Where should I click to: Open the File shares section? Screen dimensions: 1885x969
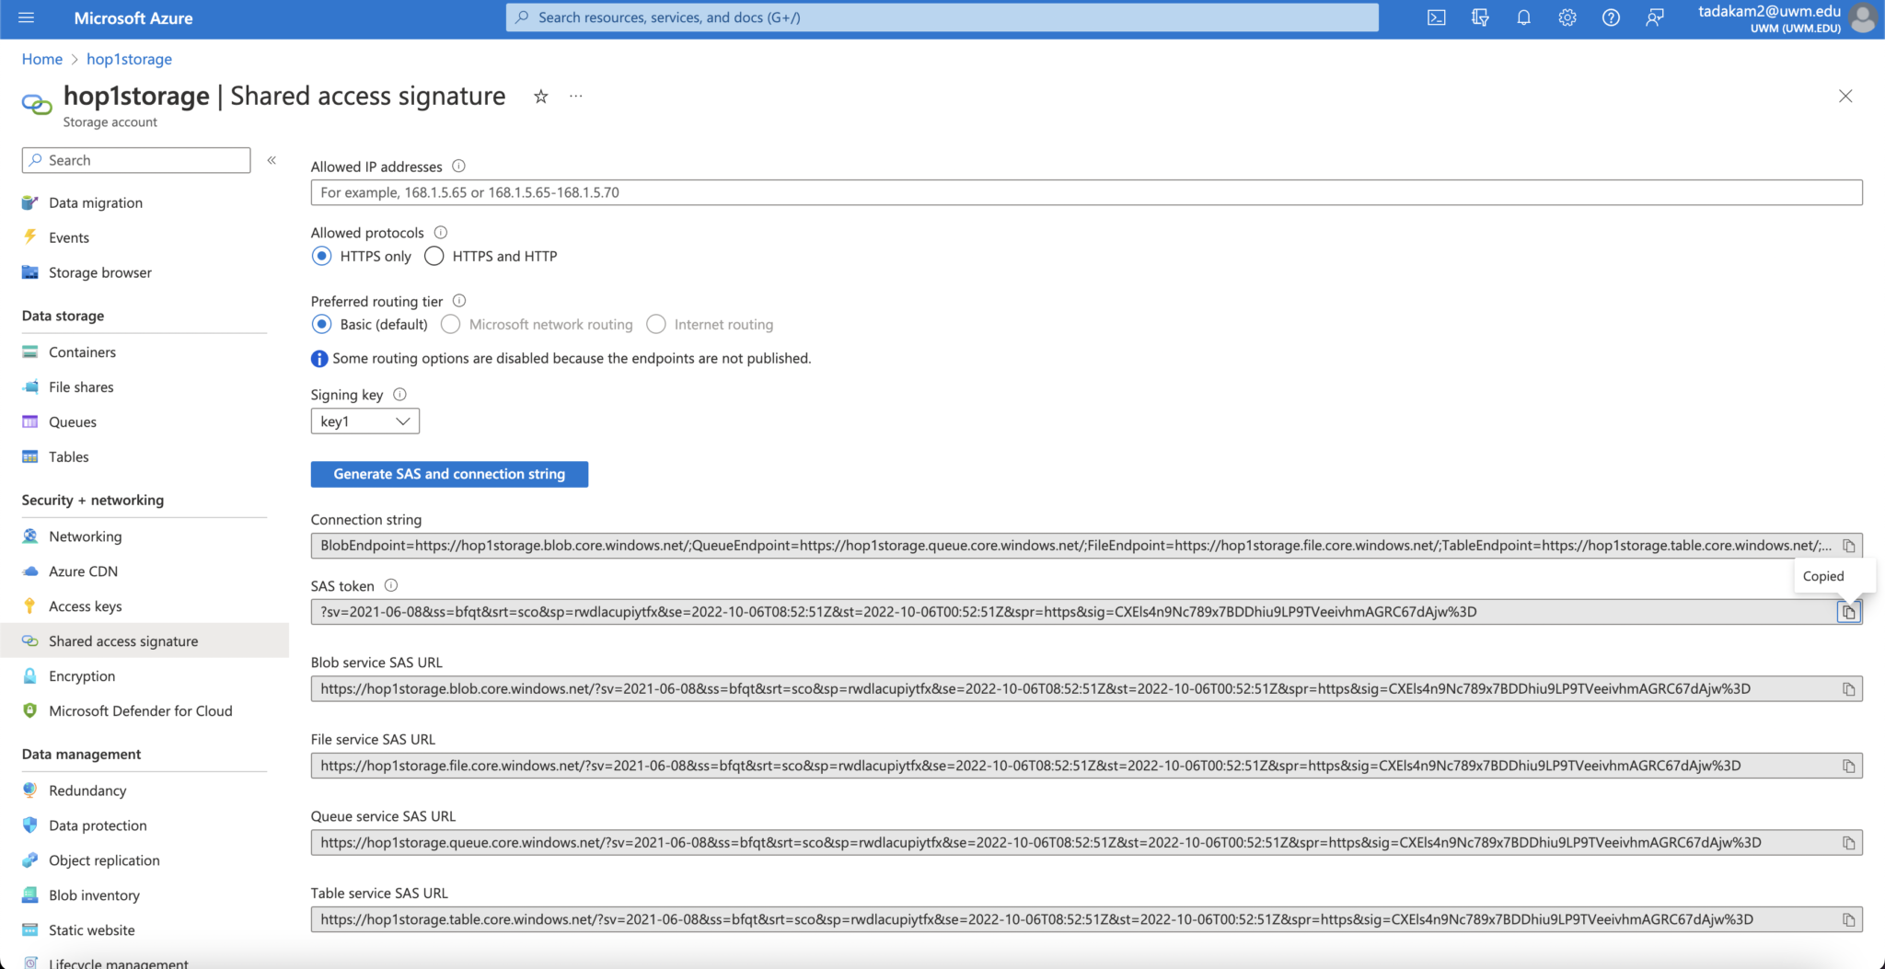click(81, 386)
